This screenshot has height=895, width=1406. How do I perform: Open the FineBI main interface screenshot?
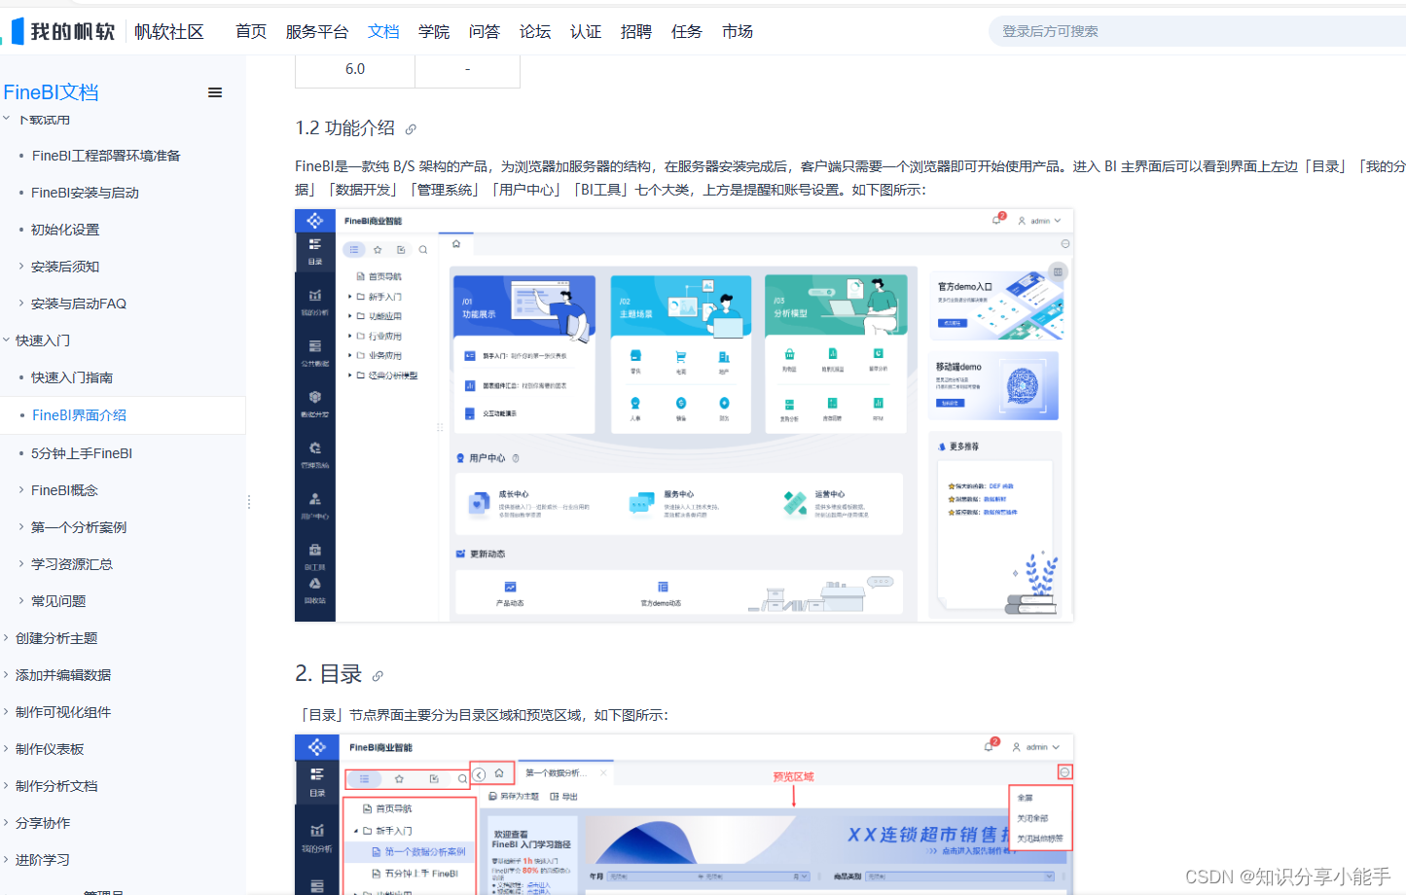(x=684, y=415)
